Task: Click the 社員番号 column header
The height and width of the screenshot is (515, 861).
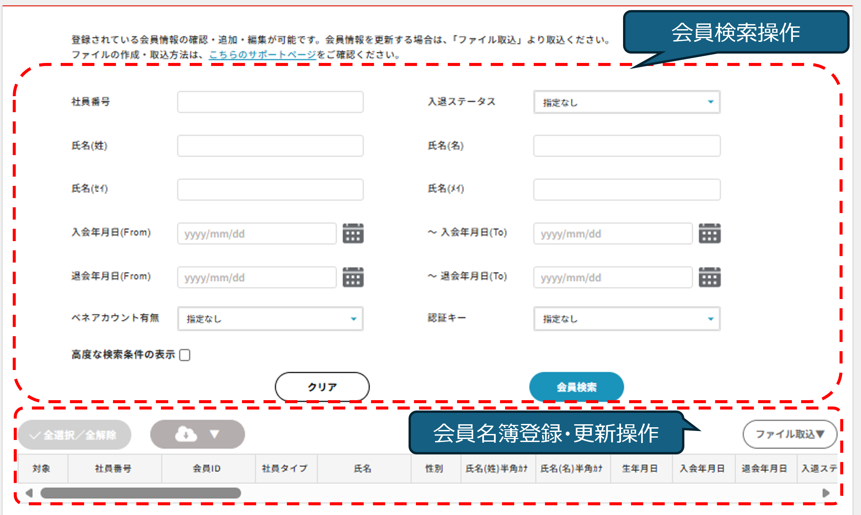Action: click(113, 468)
